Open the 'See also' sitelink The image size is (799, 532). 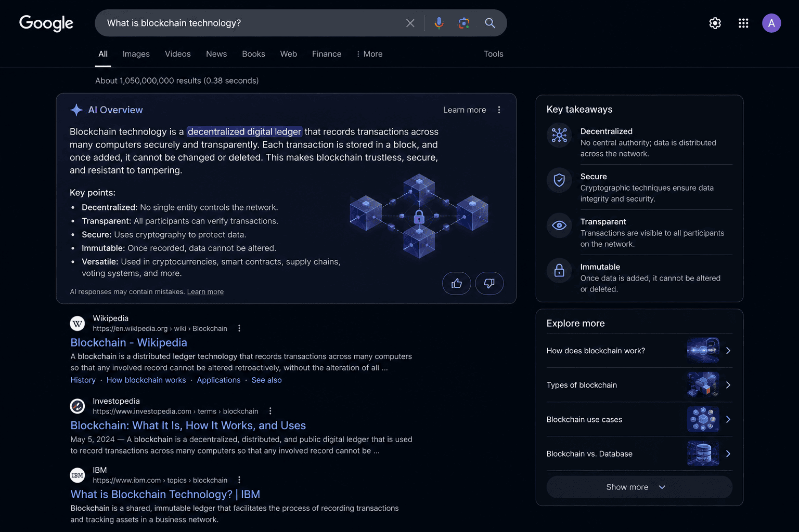[x=267, y=380]
